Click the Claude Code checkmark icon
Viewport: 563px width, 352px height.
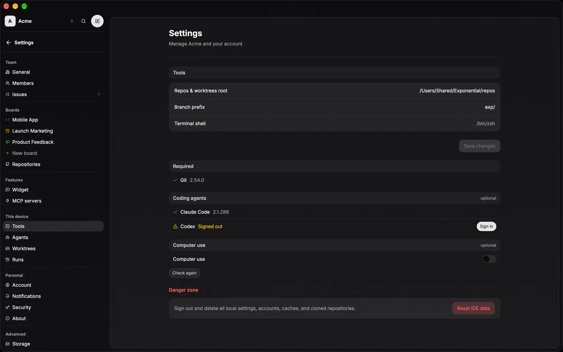[x=175, y=212]
